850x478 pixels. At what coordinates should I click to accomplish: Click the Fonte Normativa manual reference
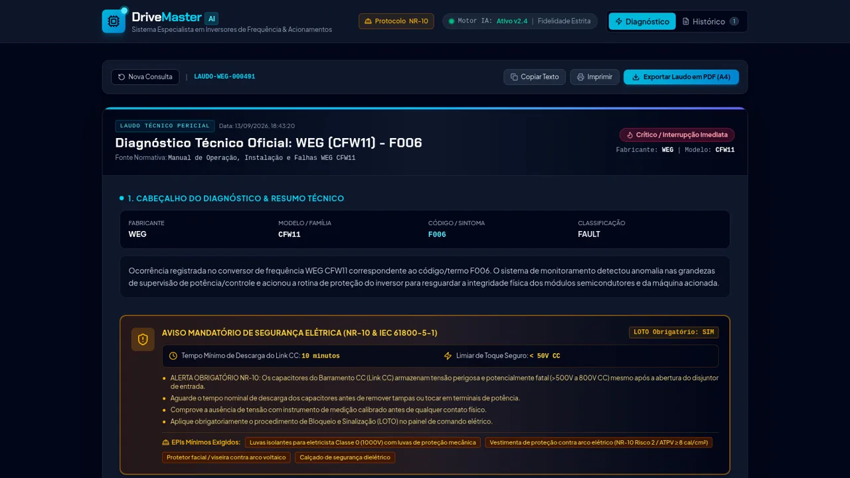pos(262,158)
